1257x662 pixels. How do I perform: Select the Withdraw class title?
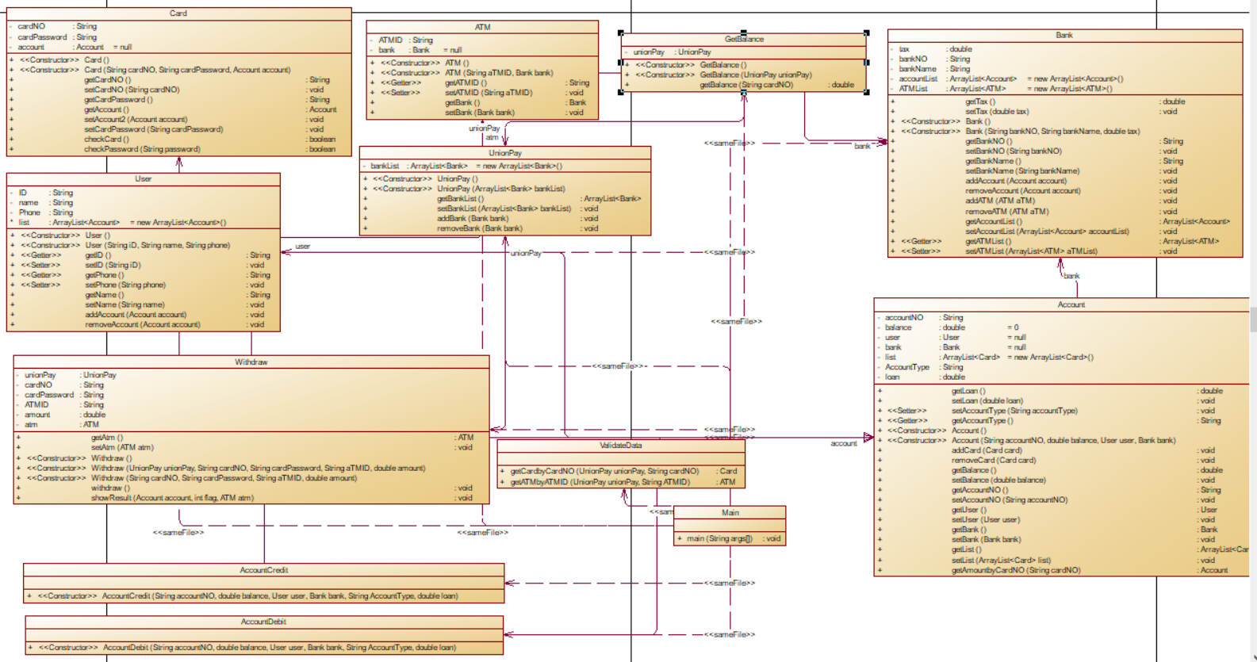[x=251, y=362]
